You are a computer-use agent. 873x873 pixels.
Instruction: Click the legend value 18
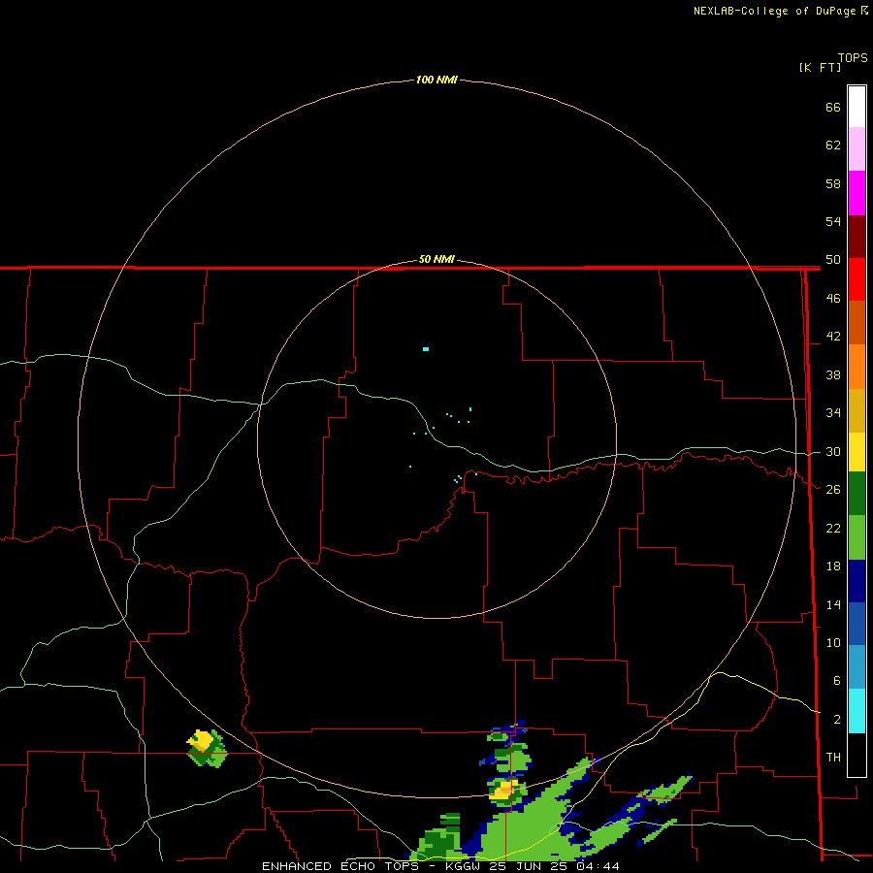click(833, 566)
